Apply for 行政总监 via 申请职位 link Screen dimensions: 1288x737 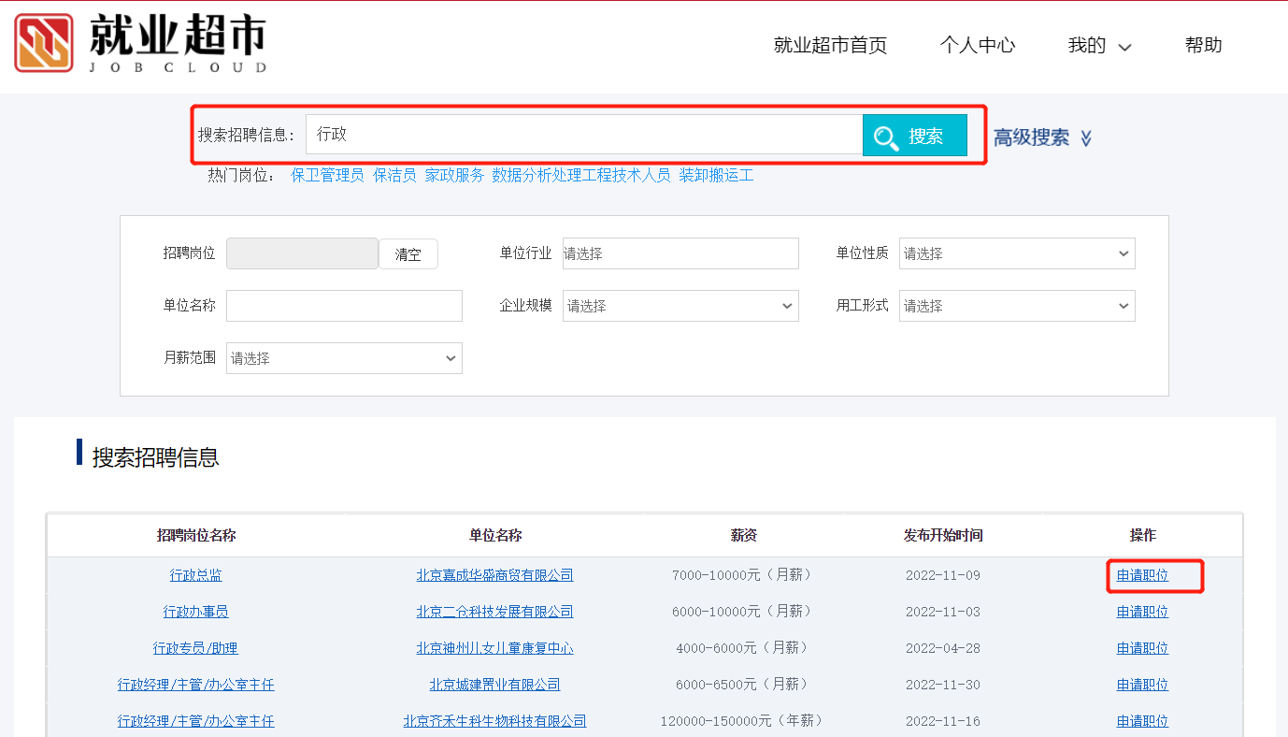[x=1141, y=575]
